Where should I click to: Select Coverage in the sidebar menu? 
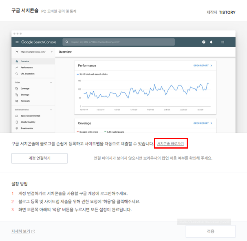click(33, 89)
